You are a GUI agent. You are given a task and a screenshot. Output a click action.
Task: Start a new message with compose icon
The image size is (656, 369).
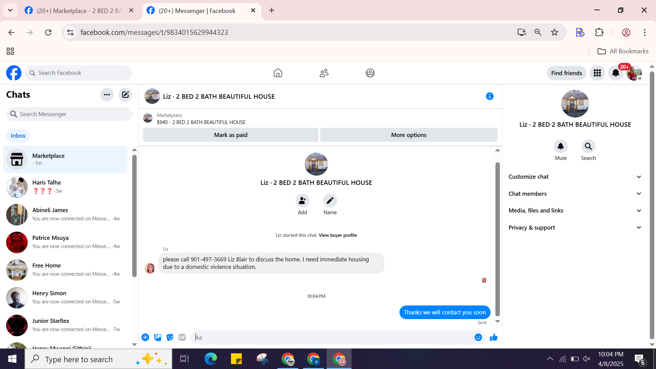tap(125, 95)
